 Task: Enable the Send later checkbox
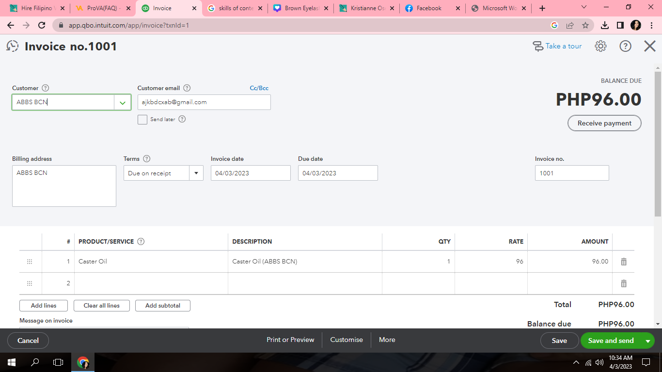[x=142, y=120]
